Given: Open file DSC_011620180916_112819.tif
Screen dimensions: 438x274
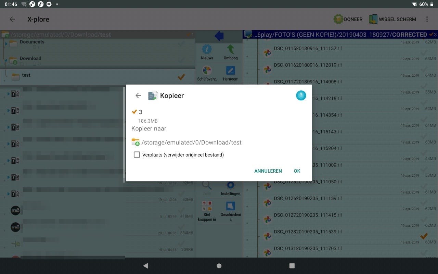Looking at the screenshot, I should [x=308, y=65].
